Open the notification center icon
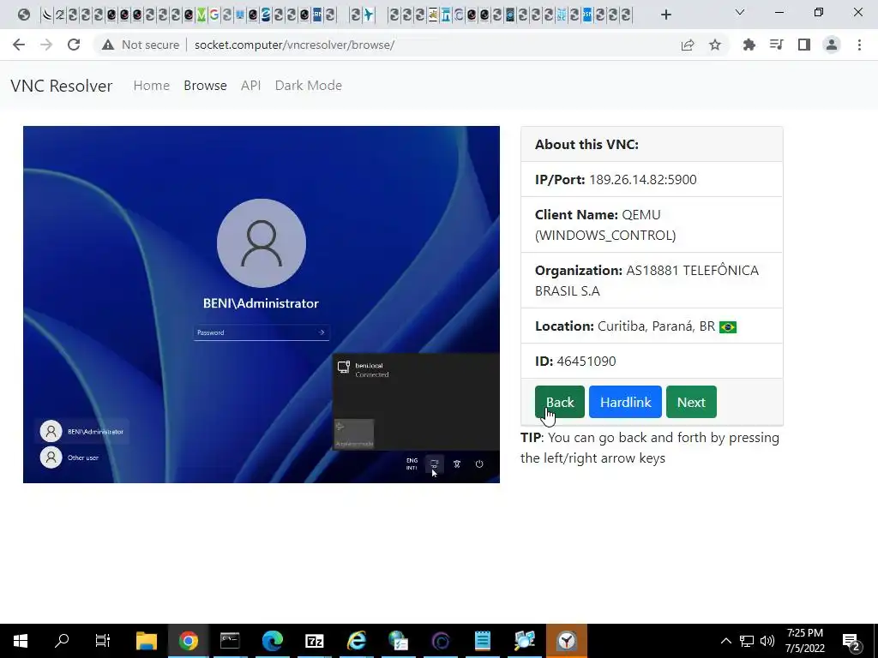 pos(851,641)
